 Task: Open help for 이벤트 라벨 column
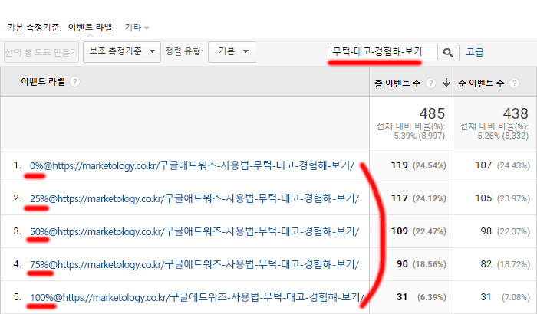coord(74,82)
